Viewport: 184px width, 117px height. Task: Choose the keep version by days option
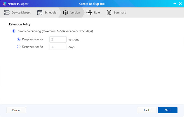(x=19, y=47)
